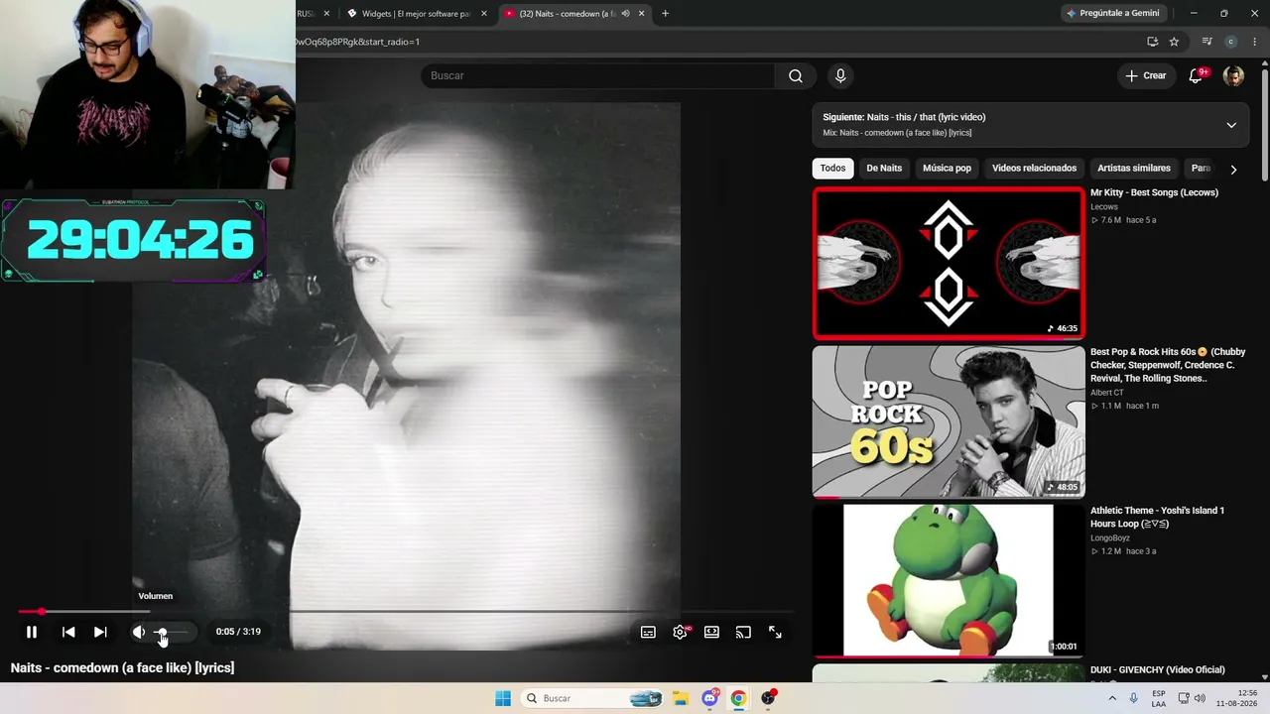
Task: Open the Chrome three-dot menu
Action: [x=1254, y=42]
